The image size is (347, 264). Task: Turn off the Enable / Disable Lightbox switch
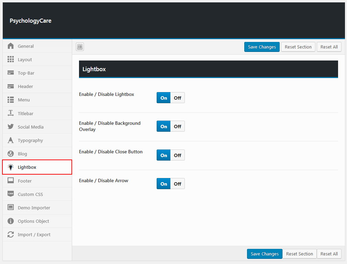(177, 98)
